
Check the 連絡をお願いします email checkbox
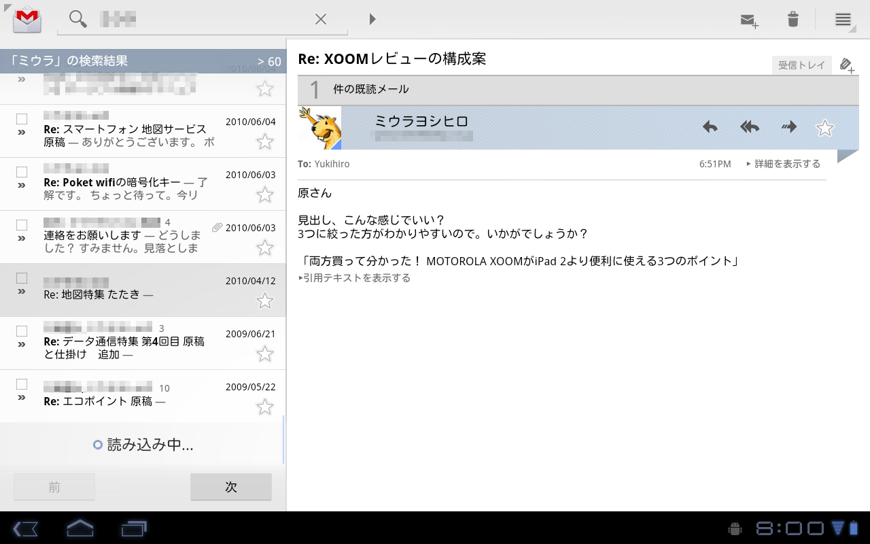click(22, 225)
